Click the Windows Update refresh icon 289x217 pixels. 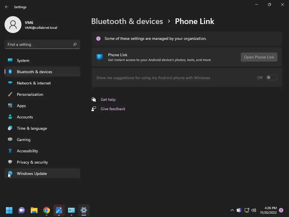(x=10, y=173)
